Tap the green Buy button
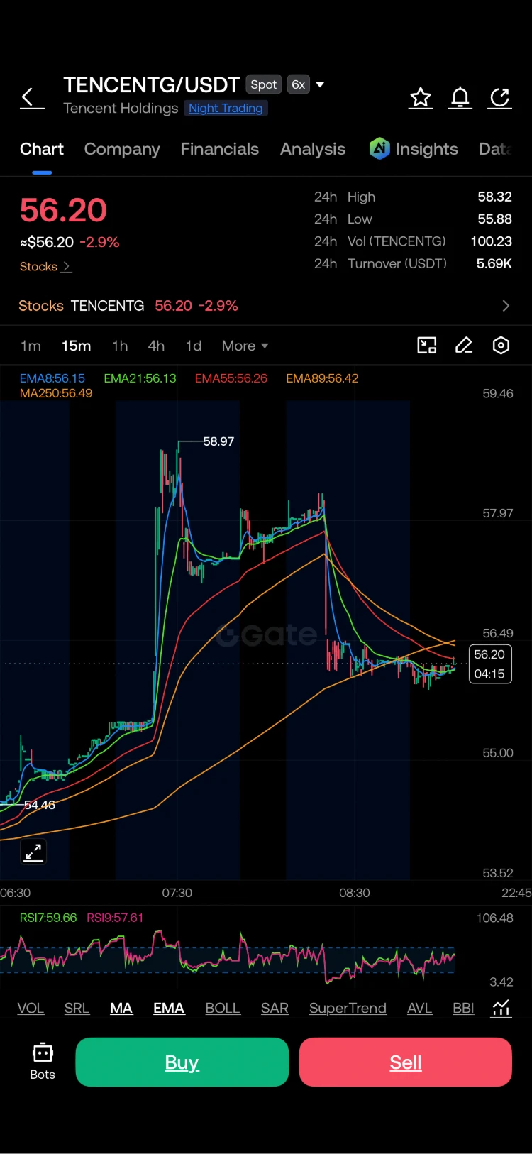Viewport: 532px width, 1154px height. [182, 1062]
